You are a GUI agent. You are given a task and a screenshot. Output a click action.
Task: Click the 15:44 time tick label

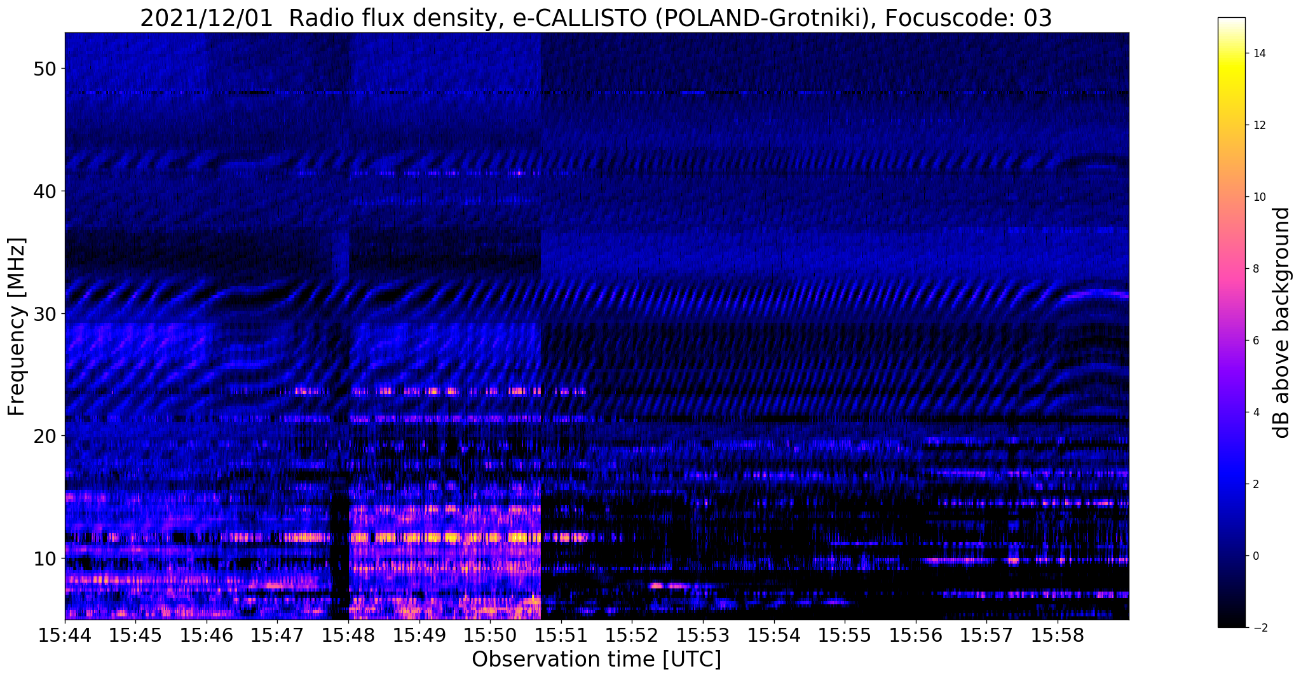pyautogui.click(x=65, y=635)
